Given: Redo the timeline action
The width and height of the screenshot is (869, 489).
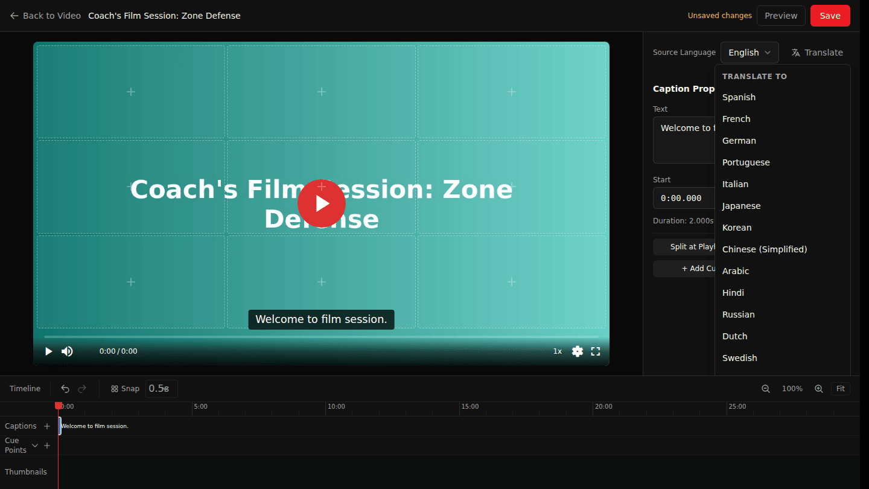Looking at the screenshot, I should tap(82, 389).
